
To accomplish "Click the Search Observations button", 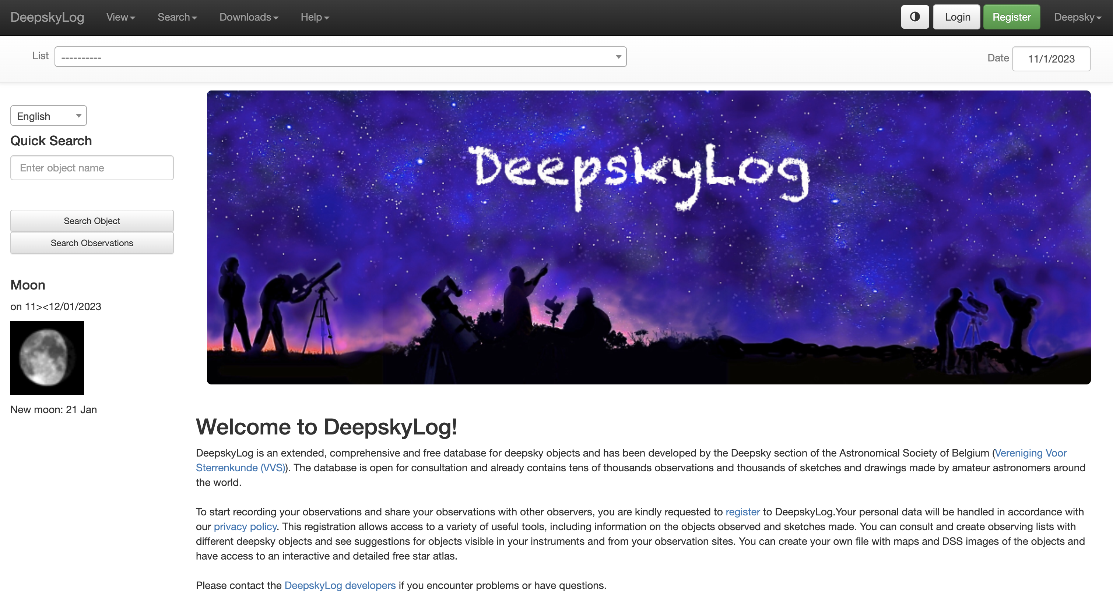I will 92,243.
